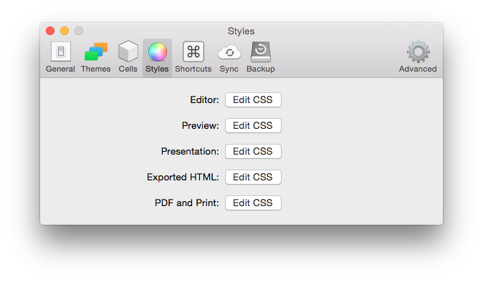Edit CSS for the Preview
Viewport: 483px width, 282px height.
click(x=253, y=126)
